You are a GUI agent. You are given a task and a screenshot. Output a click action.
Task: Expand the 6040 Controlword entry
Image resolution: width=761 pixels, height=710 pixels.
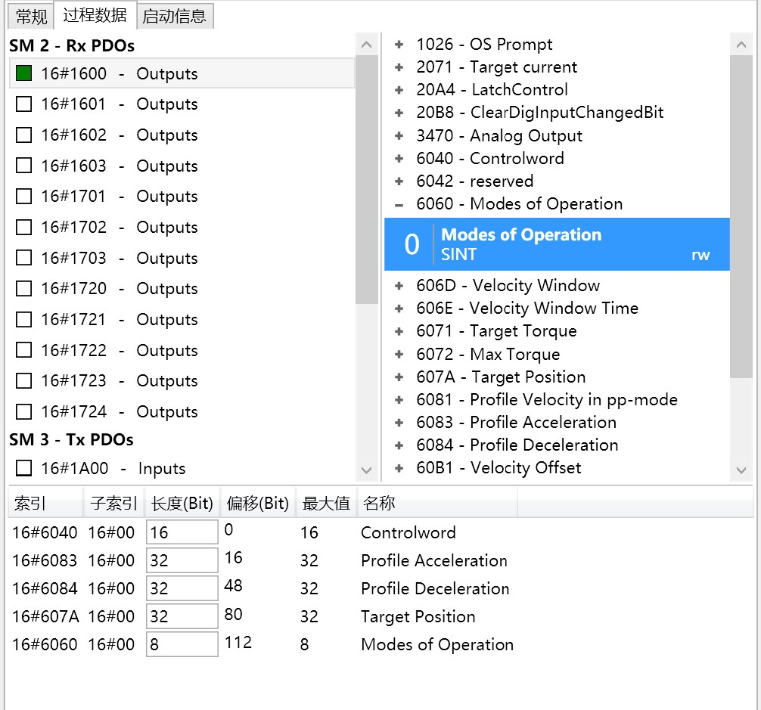click(399, 159)
